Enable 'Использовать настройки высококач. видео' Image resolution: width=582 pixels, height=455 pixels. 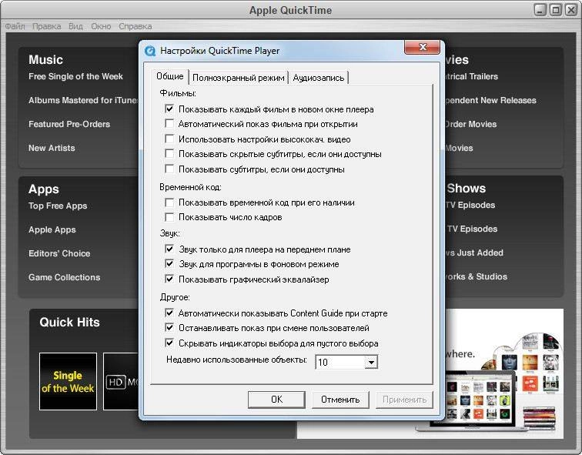coord(169,139)
